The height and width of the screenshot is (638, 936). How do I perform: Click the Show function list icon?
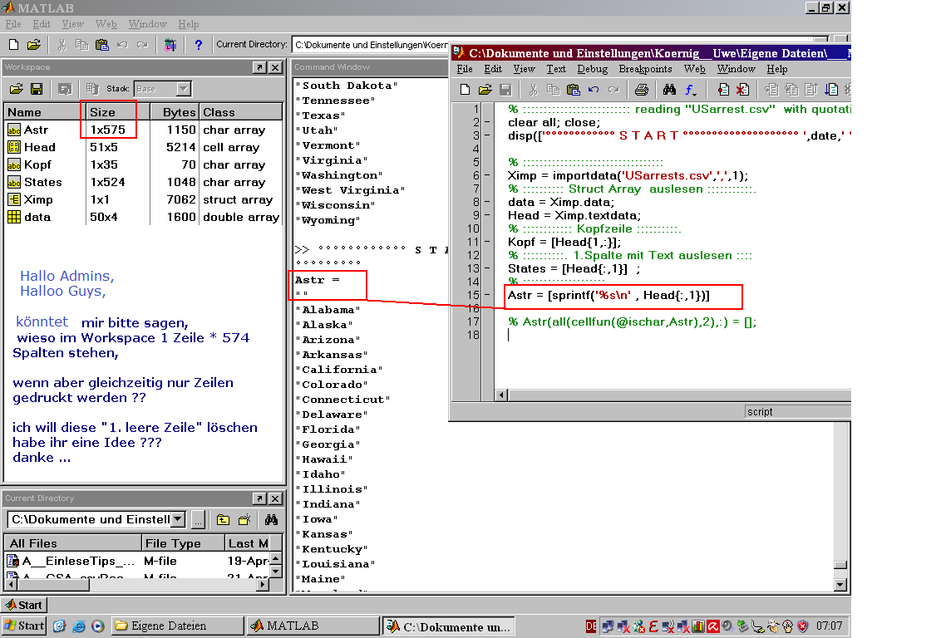(x=690, y=90)
